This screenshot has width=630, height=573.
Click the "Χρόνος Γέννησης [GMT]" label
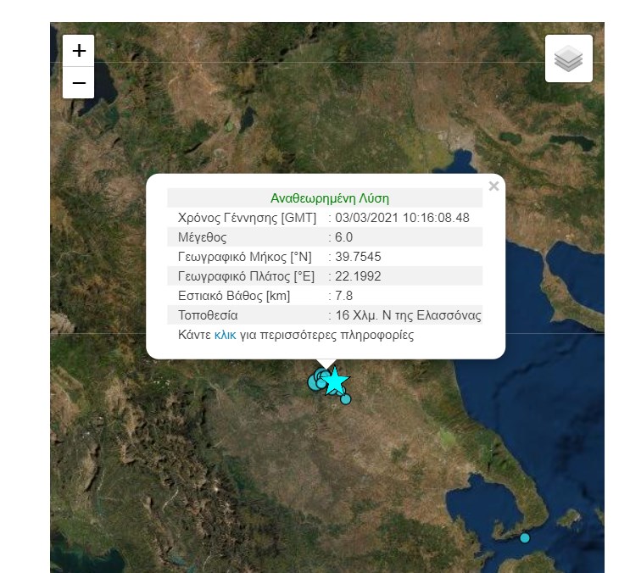point(247,218)
